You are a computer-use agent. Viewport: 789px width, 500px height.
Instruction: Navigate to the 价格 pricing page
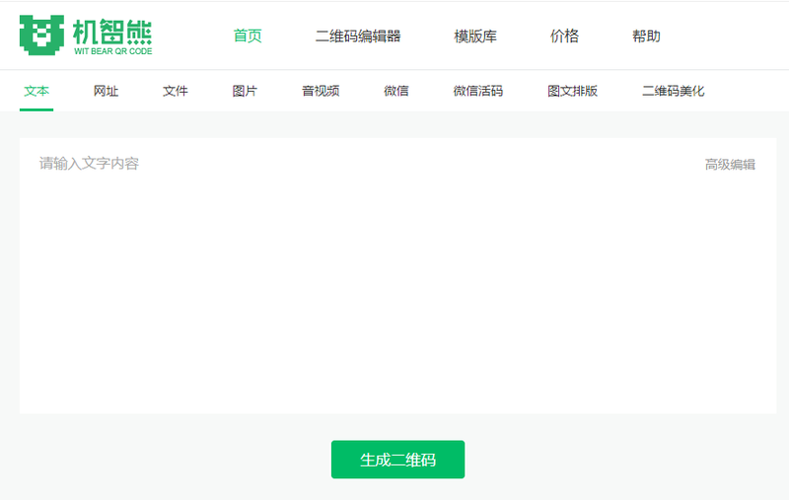pos(564,36)
